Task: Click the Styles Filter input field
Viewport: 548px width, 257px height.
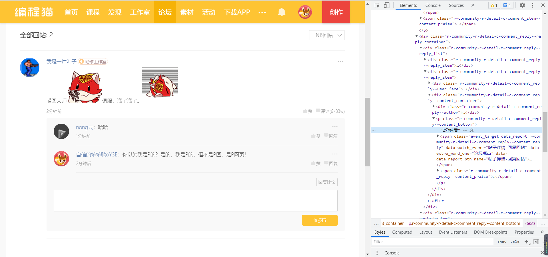Action: click(433, 242)
